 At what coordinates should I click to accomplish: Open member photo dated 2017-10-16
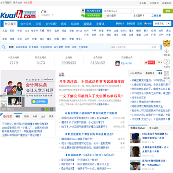[135, 165]
